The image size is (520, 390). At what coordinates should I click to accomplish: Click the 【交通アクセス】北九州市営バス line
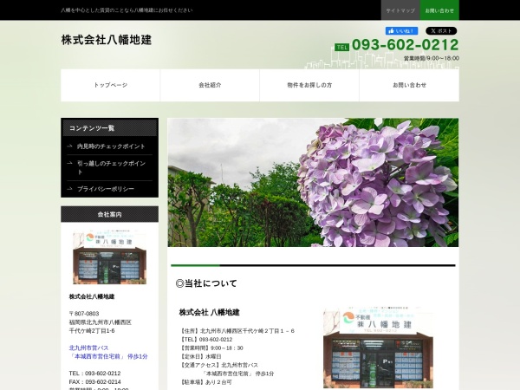coord(218,365)
